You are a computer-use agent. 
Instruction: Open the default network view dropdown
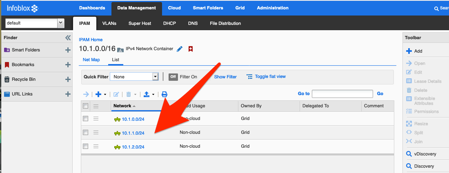click(x=61, y=23)
